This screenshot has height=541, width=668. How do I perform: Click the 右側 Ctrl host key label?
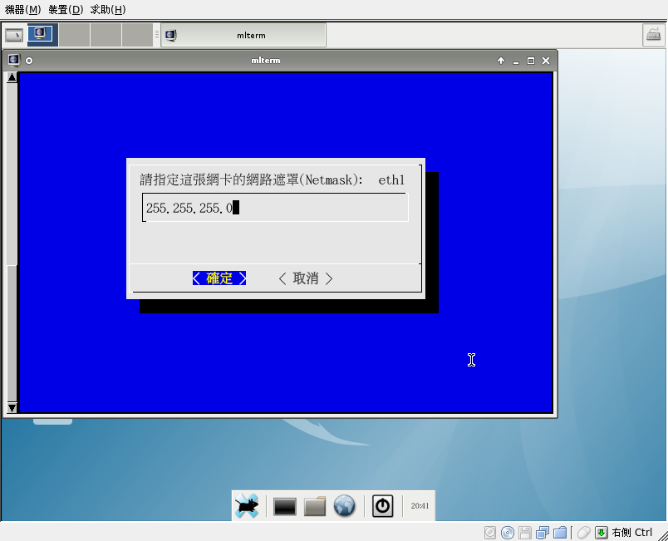(x=631, y=533)
